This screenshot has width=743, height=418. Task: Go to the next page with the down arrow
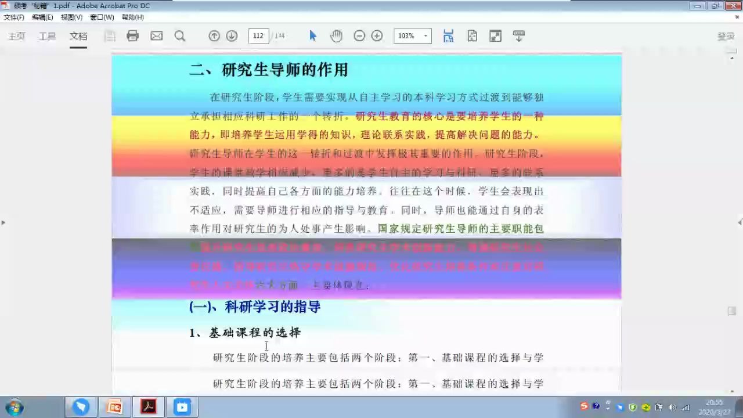(x=232, y=36)
